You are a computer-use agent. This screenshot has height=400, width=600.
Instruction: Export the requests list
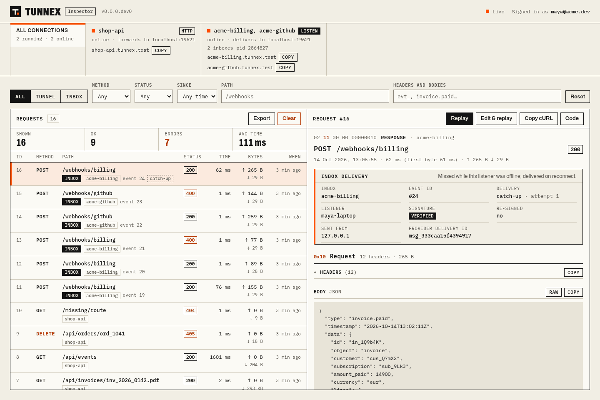tap(262, 118)
